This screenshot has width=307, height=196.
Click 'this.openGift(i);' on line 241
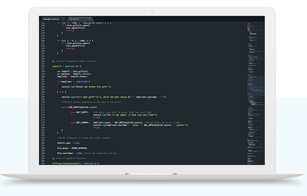coord(75,28)
